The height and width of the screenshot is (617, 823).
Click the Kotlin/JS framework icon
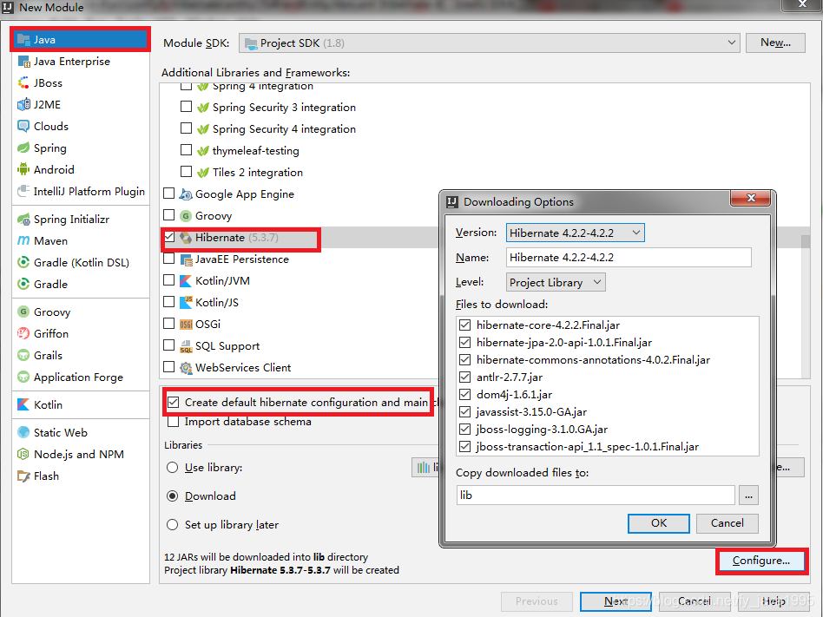186,303
